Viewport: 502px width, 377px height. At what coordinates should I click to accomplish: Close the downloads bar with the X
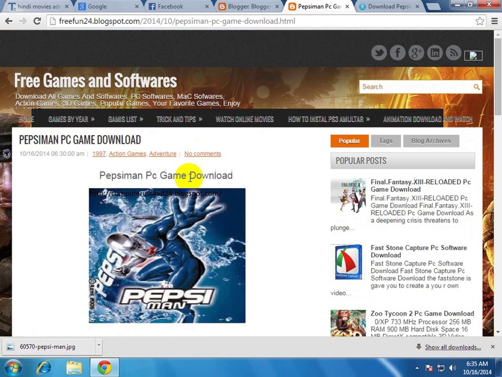point(493,347)
